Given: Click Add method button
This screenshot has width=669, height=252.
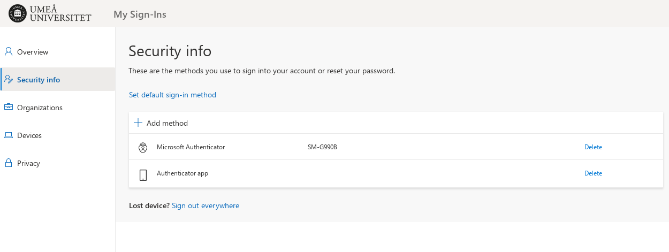Looking at the screenshot, I should 161,123.
